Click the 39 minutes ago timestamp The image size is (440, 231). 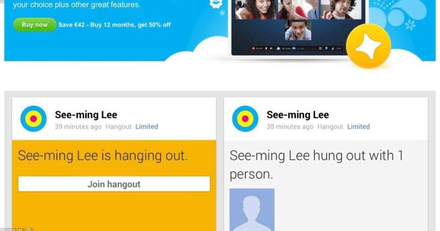[x=78, y=127]
